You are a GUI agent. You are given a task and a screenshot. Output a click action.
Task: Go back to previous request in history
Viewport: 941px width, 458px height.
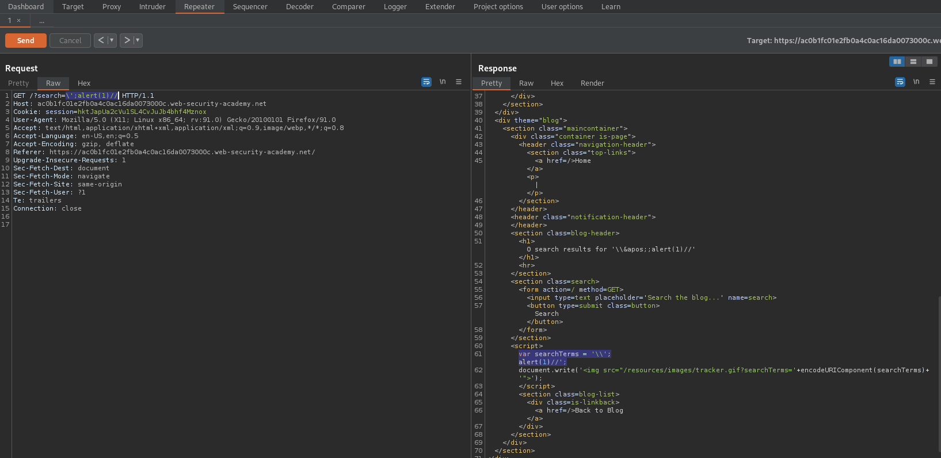(x=101, y=40)
